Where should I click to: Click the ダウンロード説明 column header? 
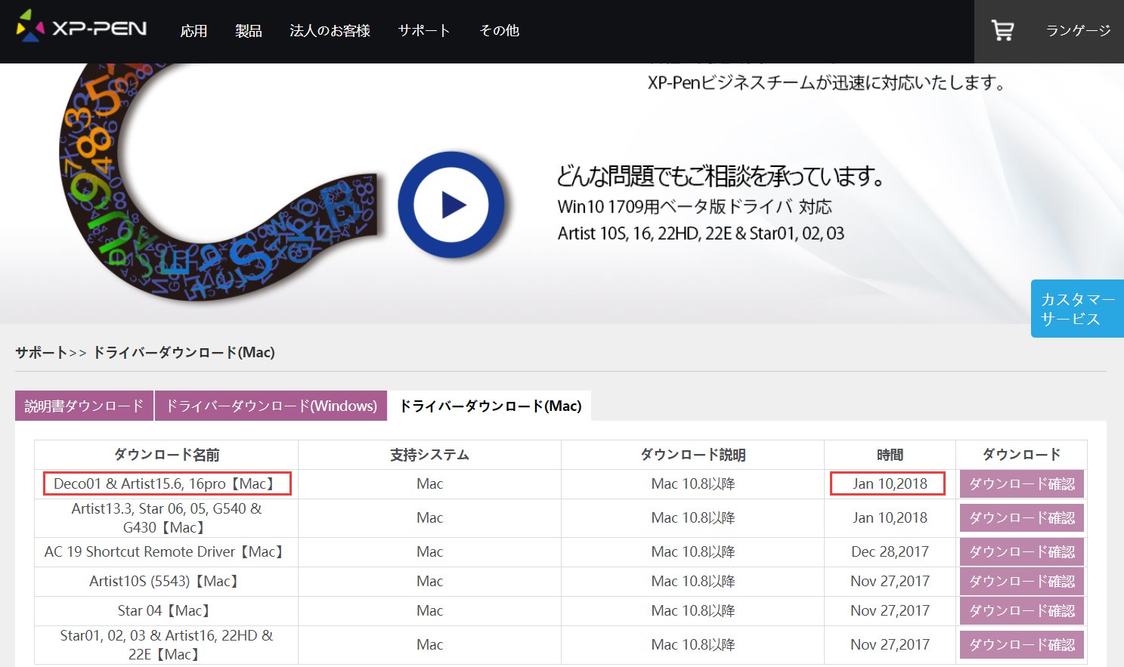692,455
